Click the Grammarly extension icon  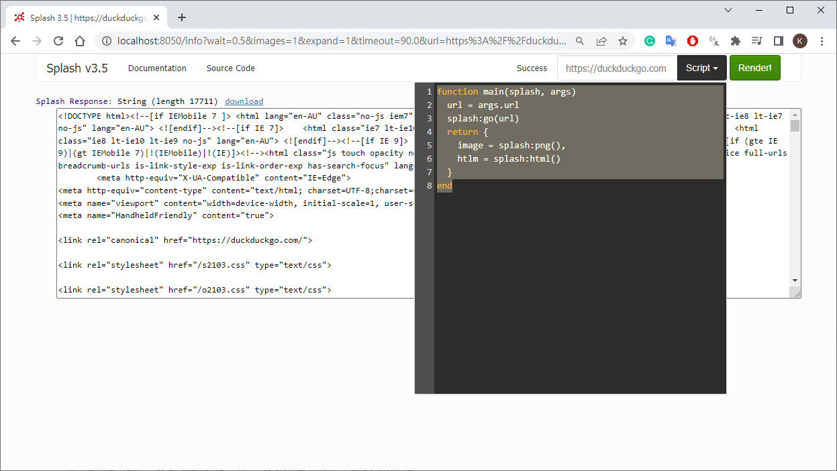tap(650, 41)
